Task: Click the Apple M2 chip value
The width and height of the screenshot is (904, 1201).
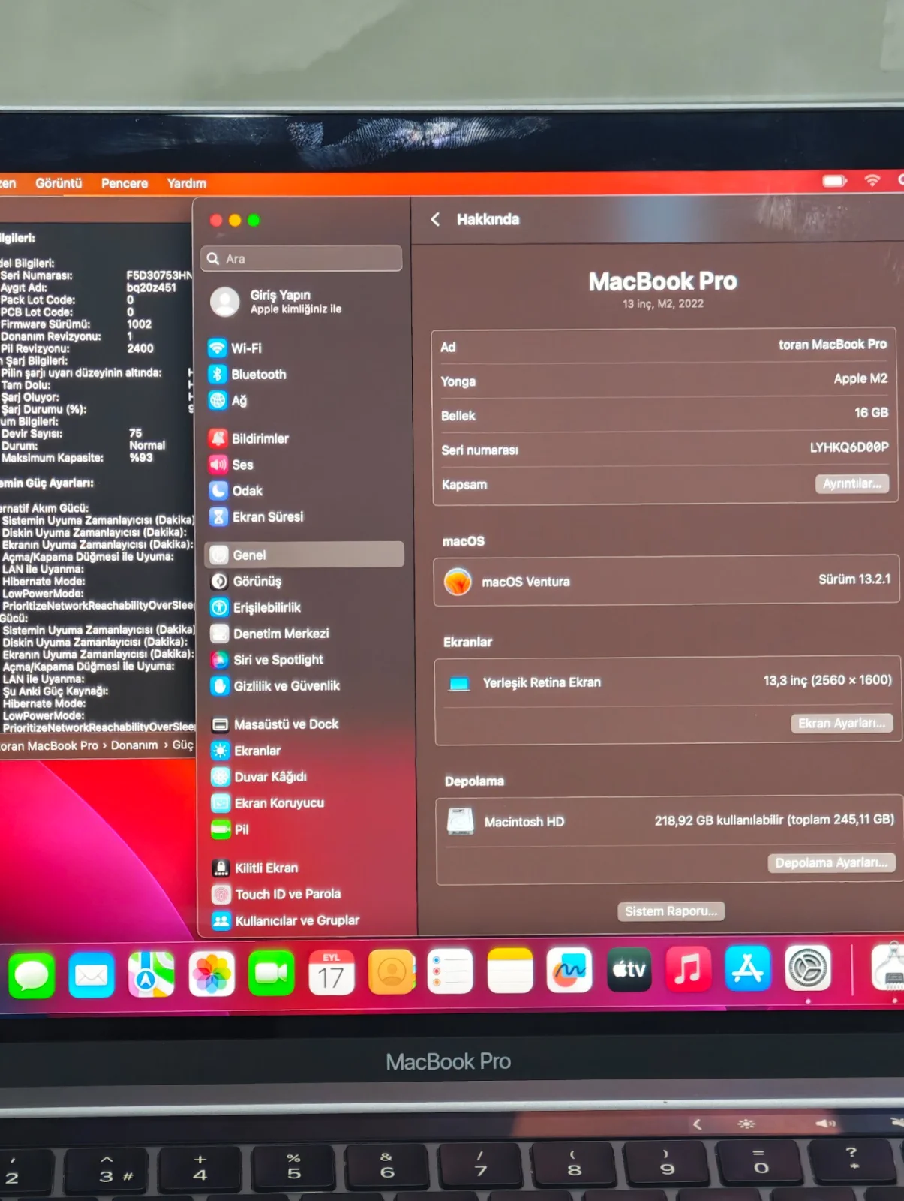Action: [860, 379]
